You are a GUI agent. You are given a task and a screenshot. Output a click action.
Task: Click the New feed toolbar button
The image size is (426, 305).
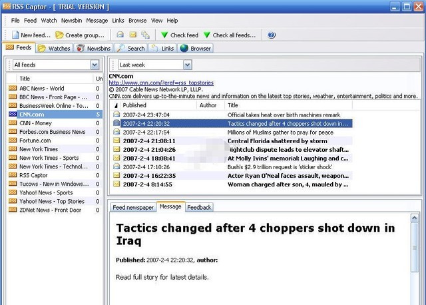click(30, 35)
